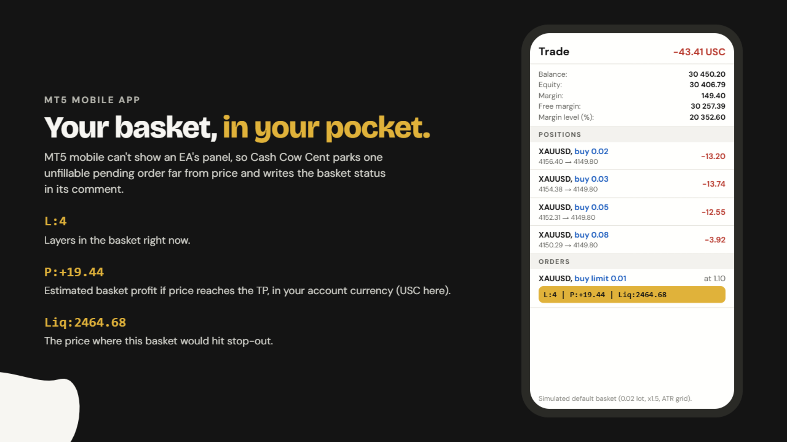787x442 pixels.
Task: Click the Equity value 30 406.79
Action: 707,85
